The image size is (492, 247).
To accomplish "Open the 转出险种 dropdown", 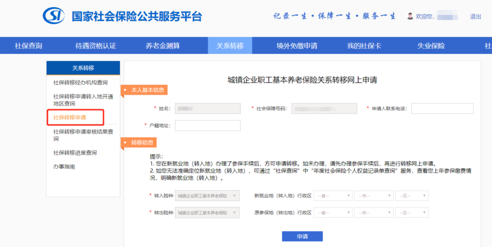I will 207,212.
